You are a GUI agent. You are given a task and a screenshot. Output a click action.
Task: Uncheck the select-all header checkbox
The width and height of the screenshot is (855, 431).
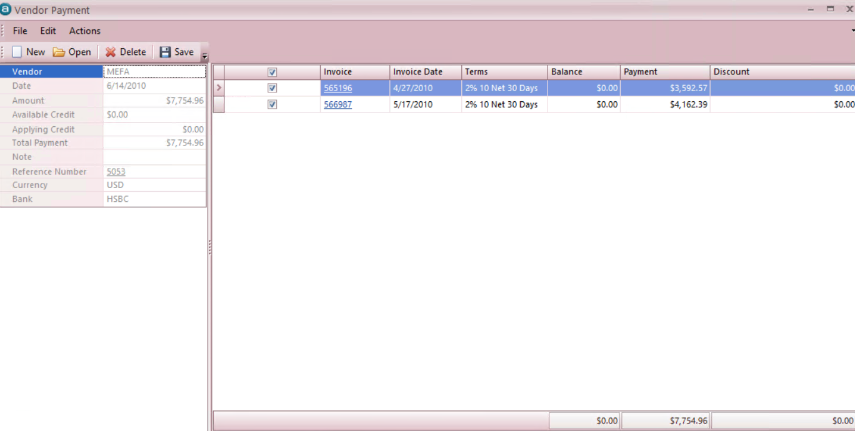point(272,72)
